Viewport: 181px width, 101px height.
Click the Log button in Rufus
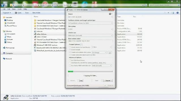coord(81,81)
